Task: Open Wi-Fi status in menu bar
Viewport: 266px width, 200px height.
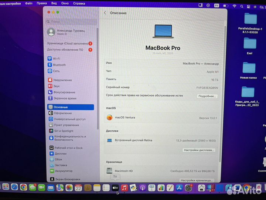Action: pyautogui.click(x=234, y=6)
